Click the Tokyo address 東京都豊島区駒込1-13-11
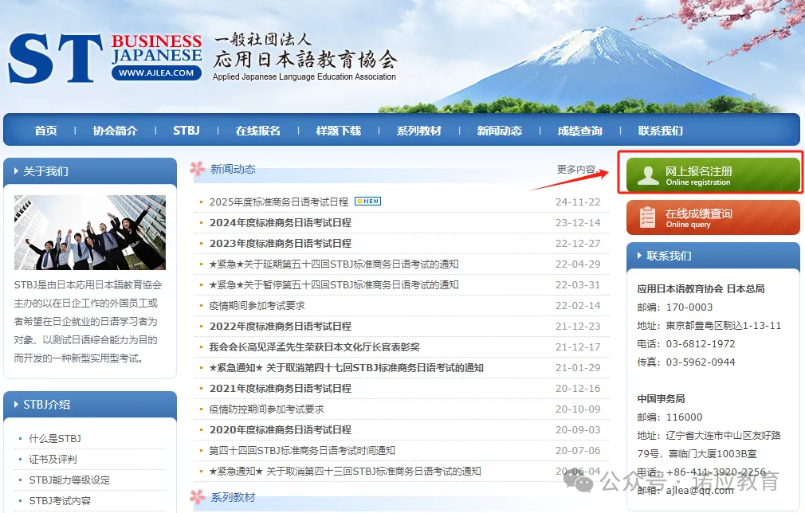 coord(724,326)
